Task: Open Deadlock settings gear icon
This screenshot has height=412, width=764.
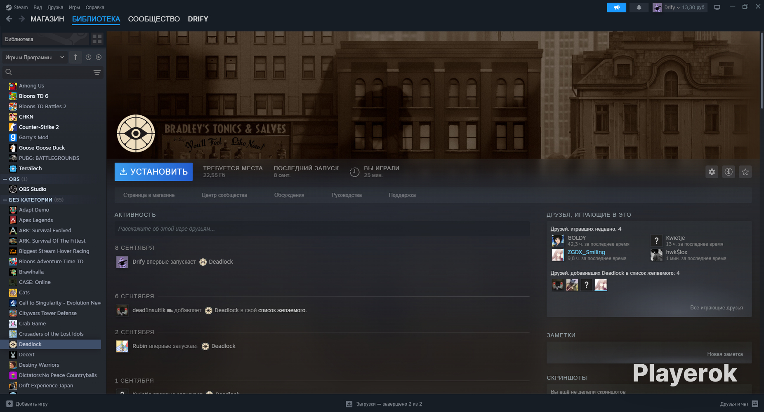Action: click(712, 172)
